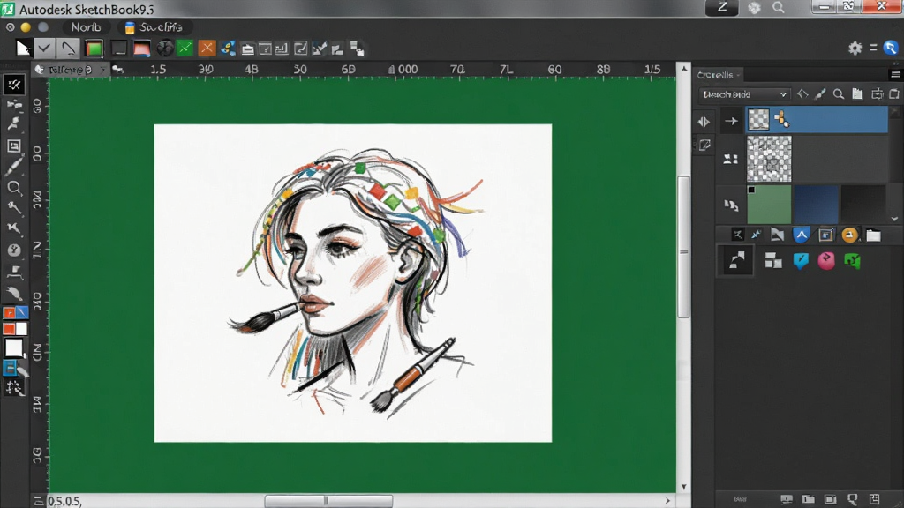Click the Z button in title bar
Image resolution: width=904 pixels, height=508 pixels.
click(722, 7)
